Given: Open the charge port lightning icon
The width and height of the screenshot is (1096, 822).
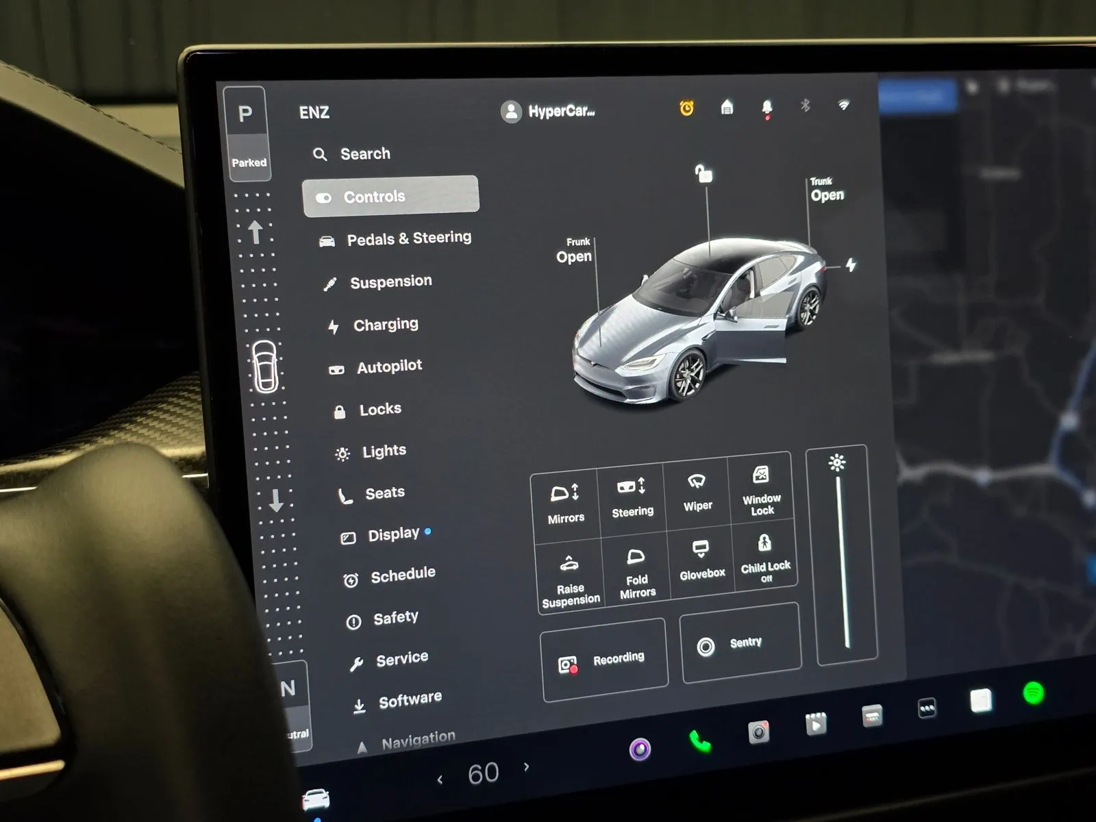Looking at the screenshot, I should 850,264.
